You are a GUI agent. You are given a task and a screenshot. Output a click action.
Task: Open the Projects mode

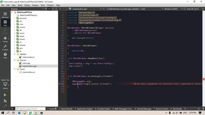[5, 48]
